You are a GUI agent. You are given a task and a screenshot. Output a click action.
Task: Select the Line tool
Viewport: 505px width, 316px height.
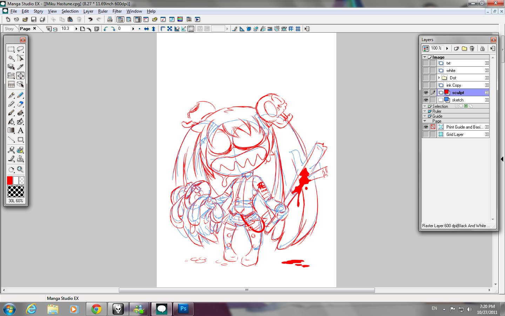(11, 139)
